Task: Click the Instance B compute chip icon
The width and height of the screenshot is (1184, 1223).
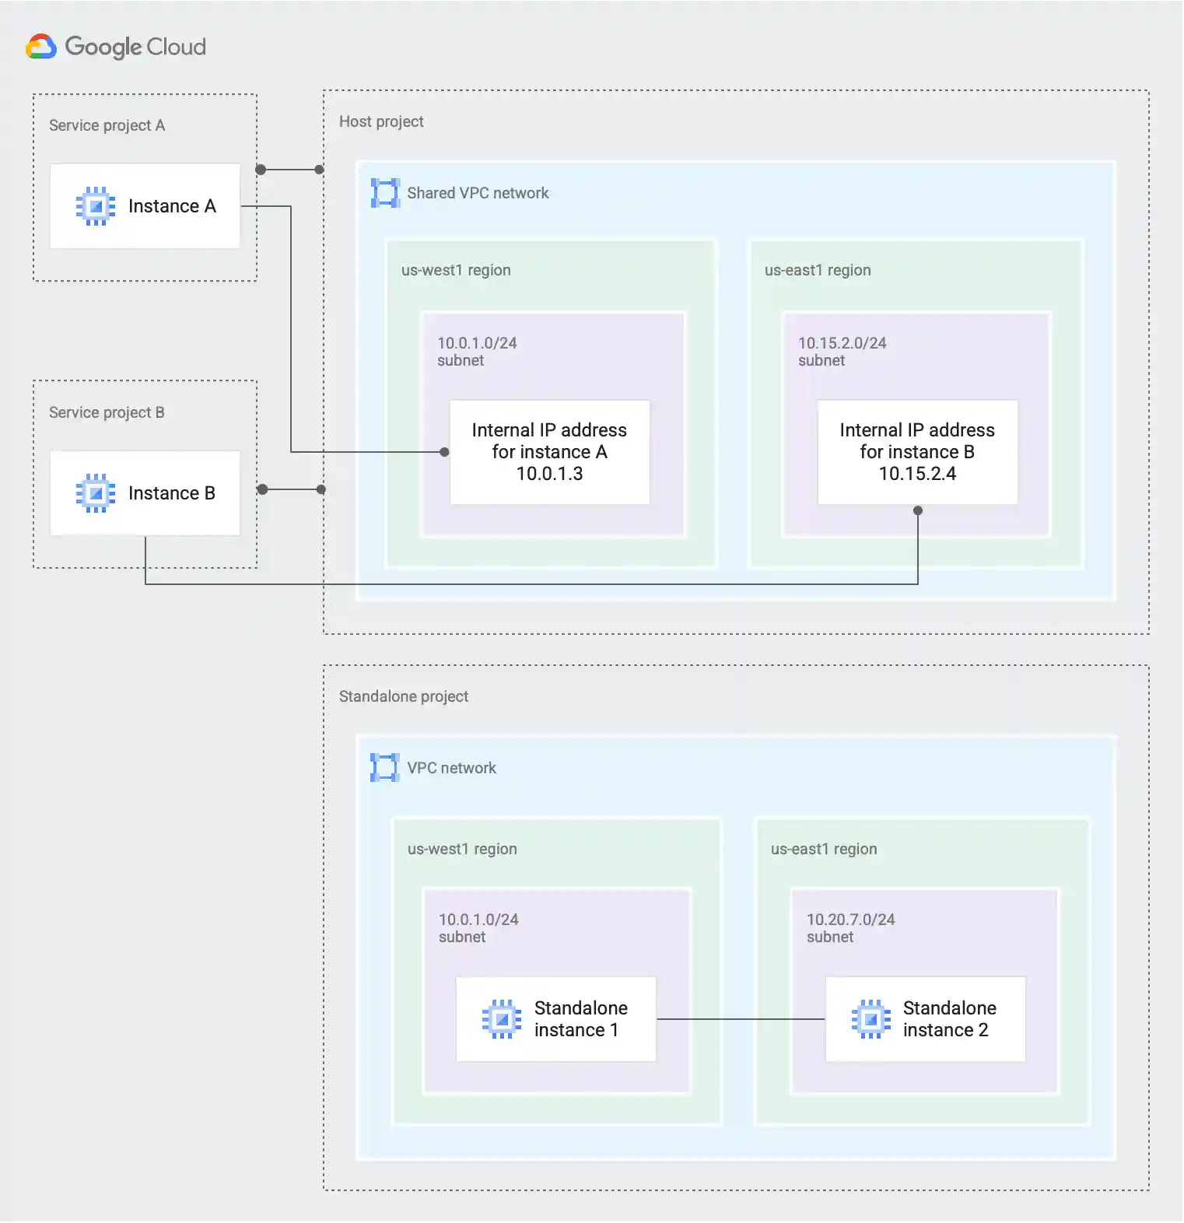Action: (x=96, y=493)
